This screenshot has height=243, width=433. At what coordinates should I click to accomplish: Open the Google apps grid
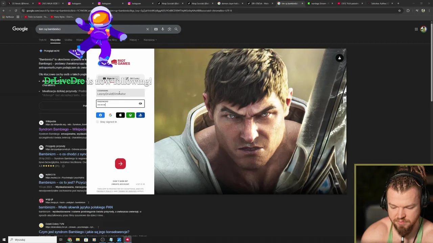pyautogui.click(x=416, y=29)
